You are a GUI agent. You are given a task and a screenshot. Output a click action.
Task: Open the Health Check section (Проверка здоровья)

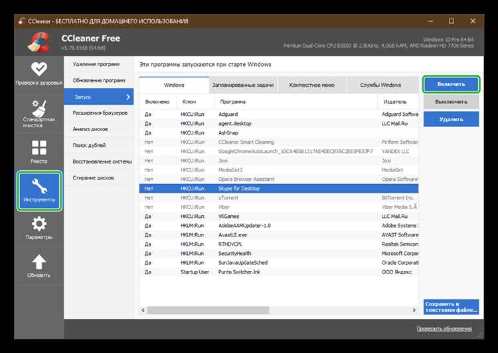[39, 74]
